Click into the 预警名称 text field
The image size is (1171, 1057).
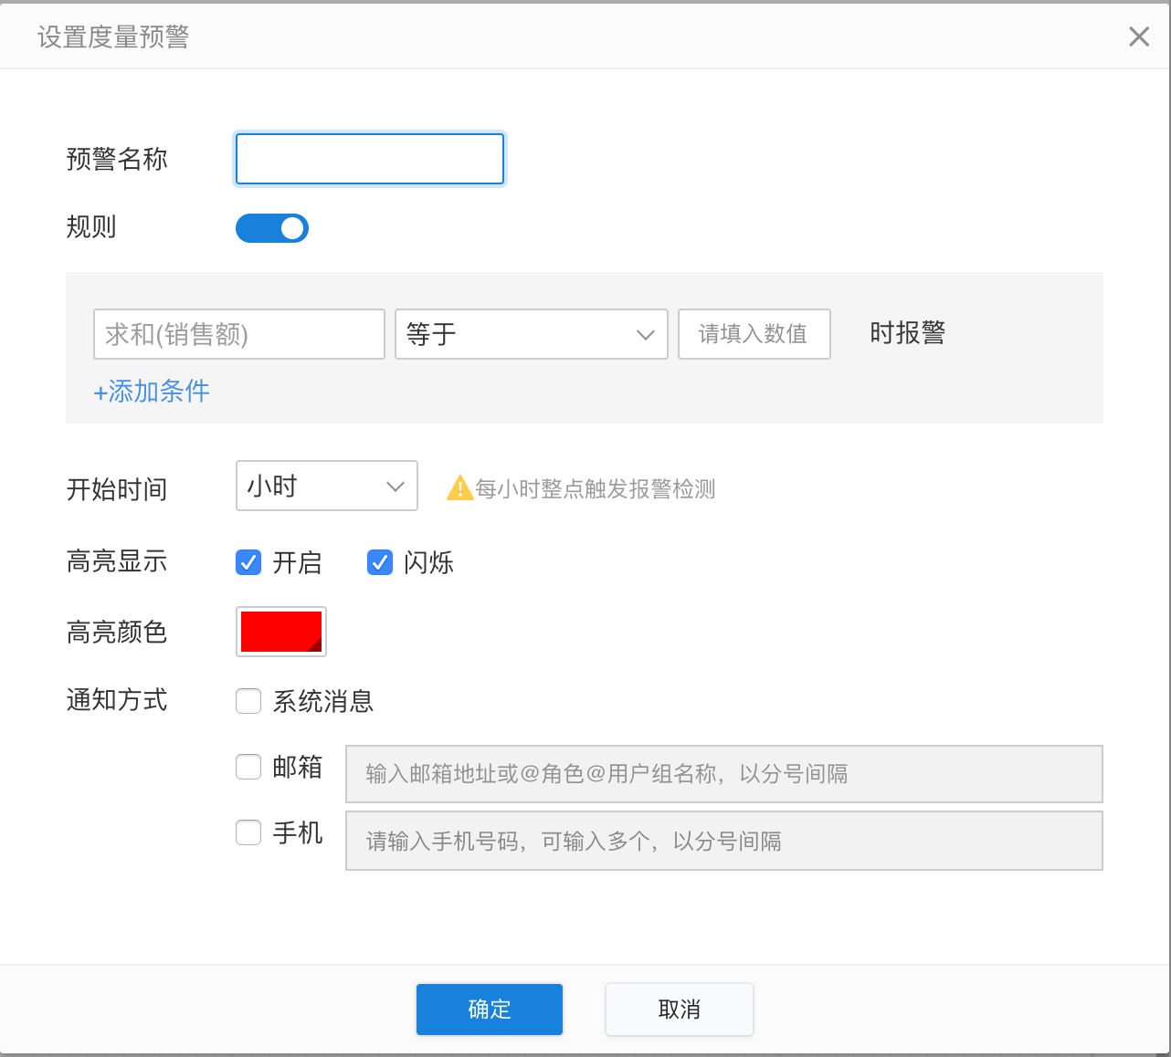point(370,159)
